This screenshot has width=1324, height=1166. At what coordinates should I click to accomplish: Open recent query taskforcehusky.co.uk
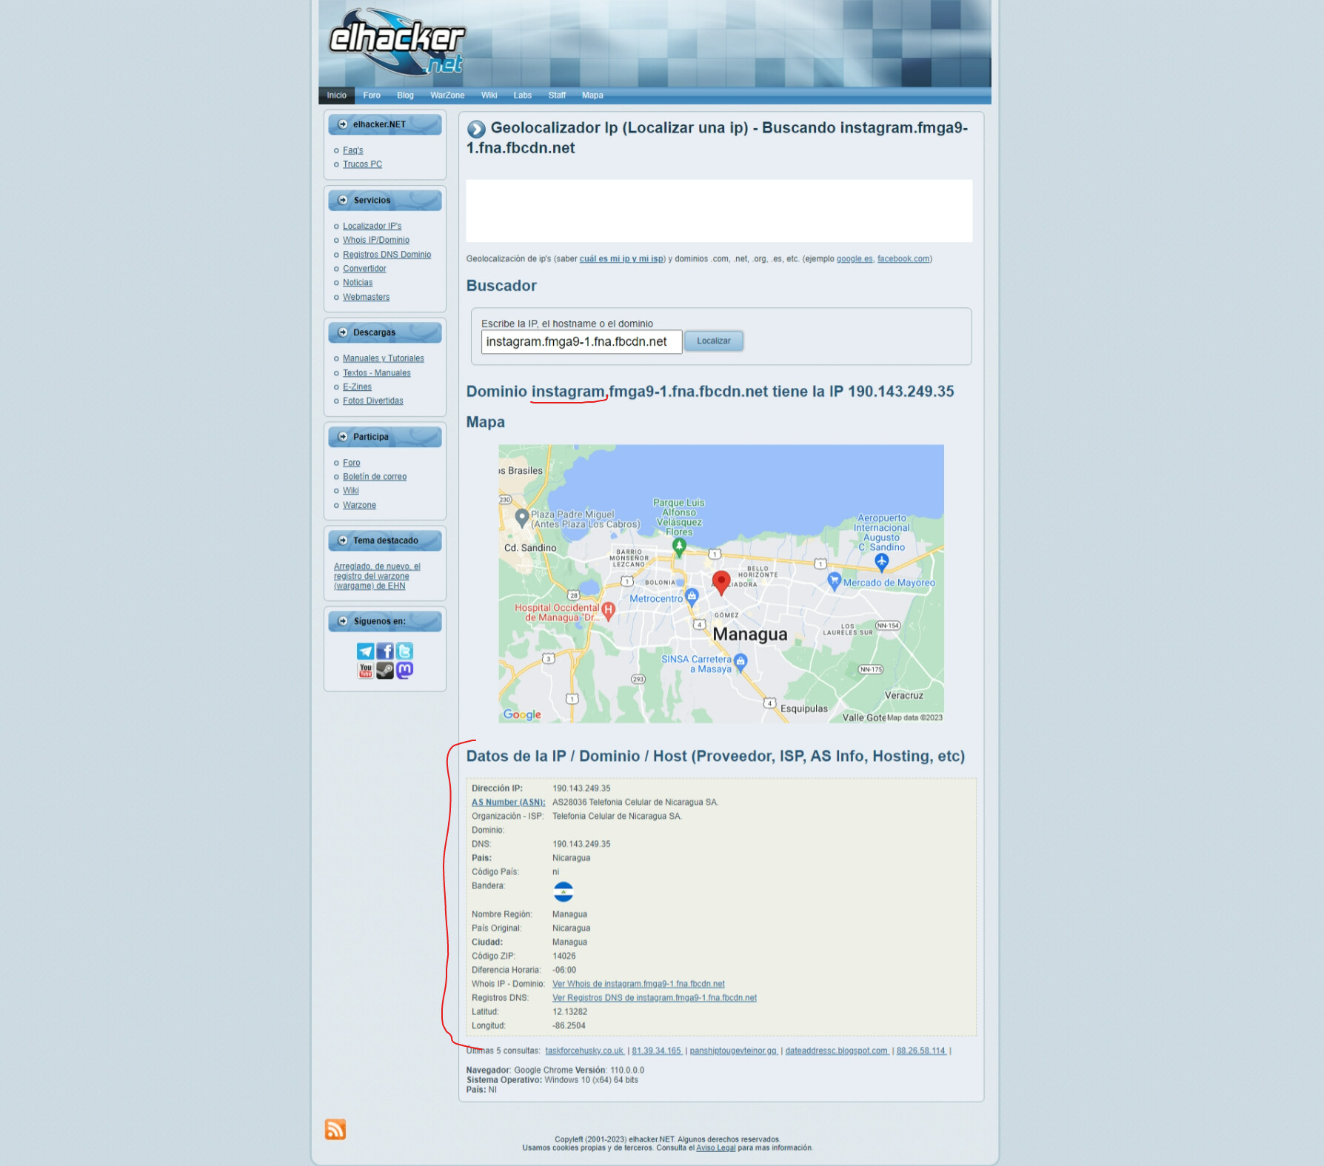(584, 1051)
